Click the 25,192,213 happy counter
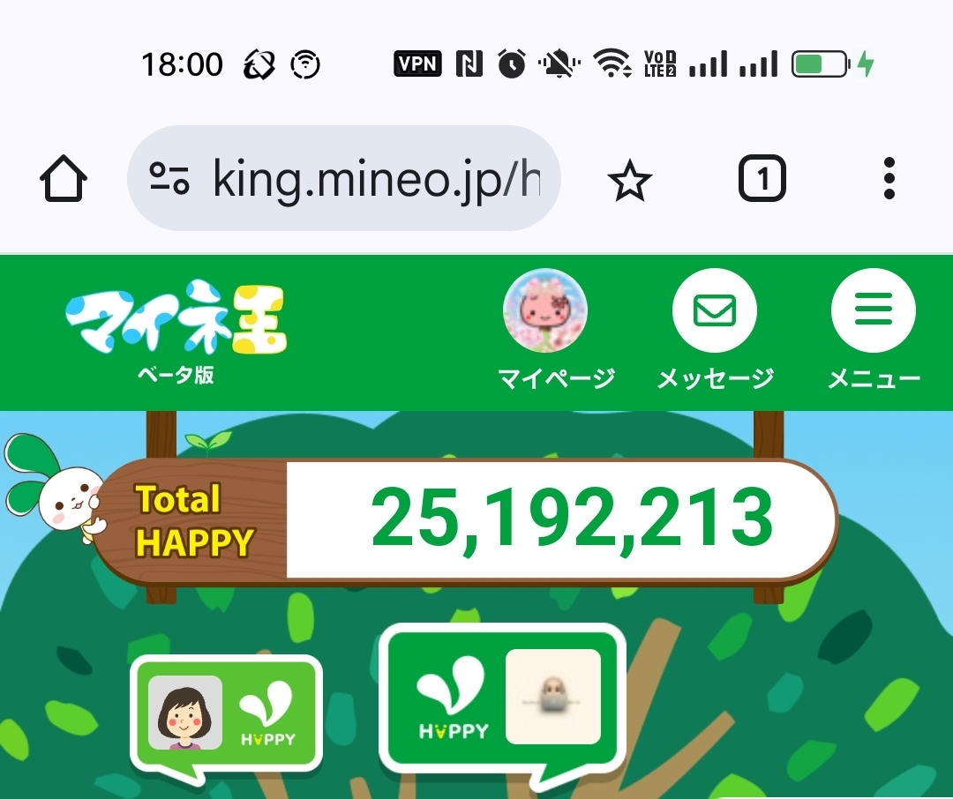Screen dimensions: 953x799 point(572,519)
